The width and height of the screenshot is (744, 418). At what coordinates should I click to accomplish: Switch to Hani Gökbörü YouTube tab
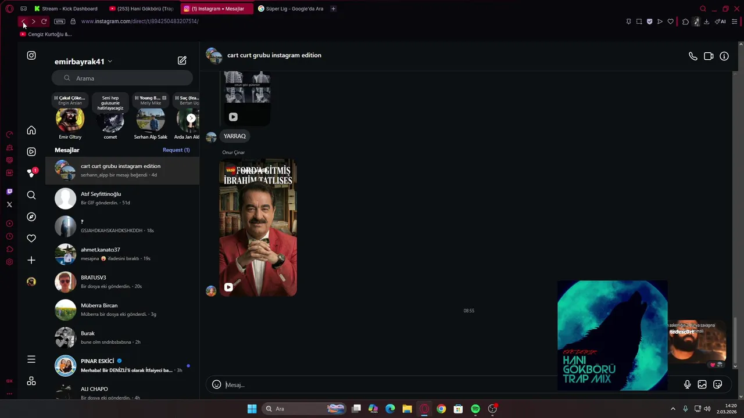tap(142, 9)
